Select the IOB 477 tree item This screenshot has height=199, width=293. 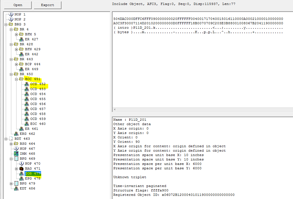pyautogui.click(x=33, y=173)
